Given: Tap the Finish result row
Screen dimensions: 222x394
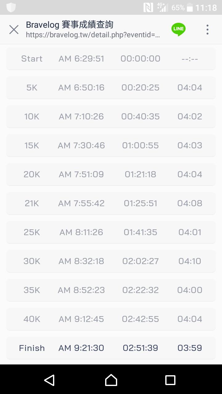Looking at the screenshot, I should pyautogui.click(x=111, y=348).
